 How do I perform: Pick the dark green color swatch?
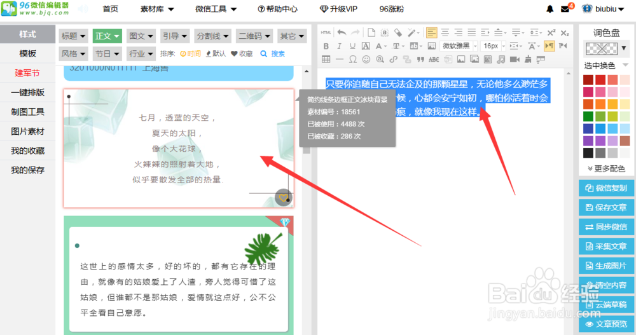(588, 116)
